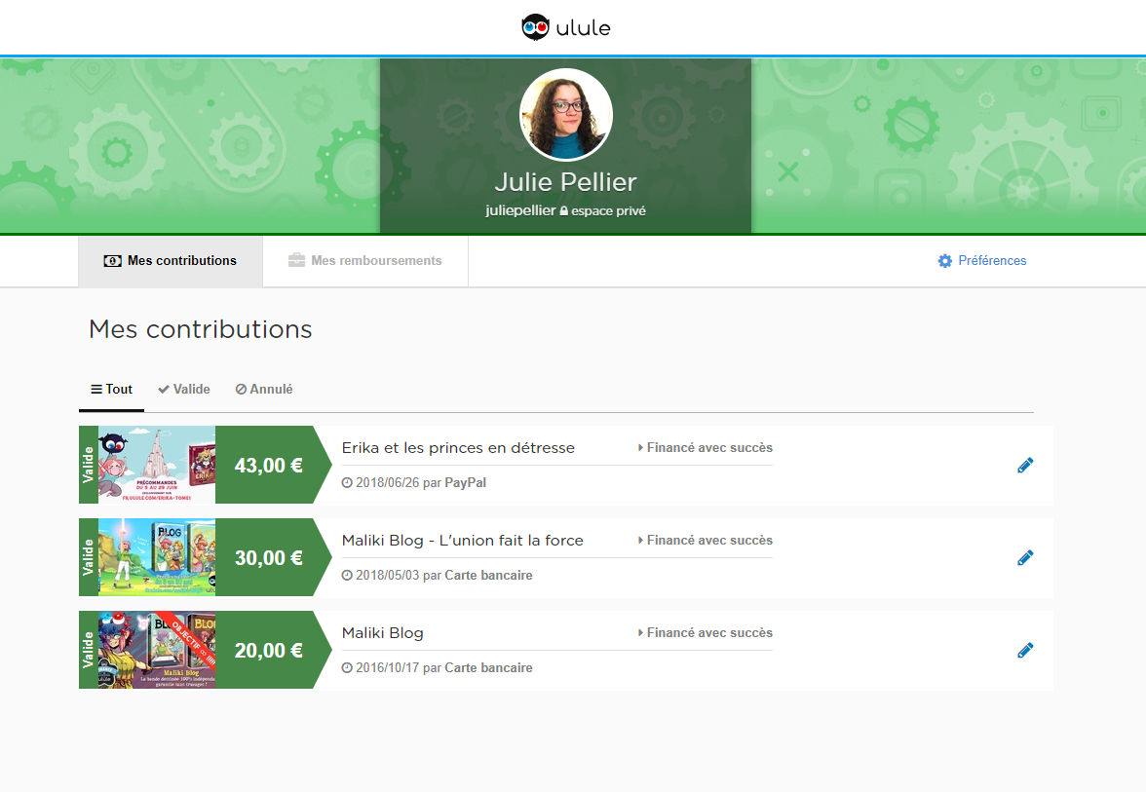
Task: Click the Préférences gear icon
Action: coord(944,261)
